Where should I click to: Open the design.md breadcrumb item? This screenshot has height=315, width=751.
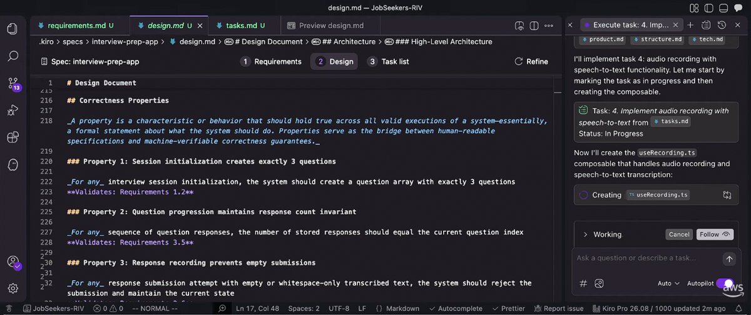(x=192, y=42)
